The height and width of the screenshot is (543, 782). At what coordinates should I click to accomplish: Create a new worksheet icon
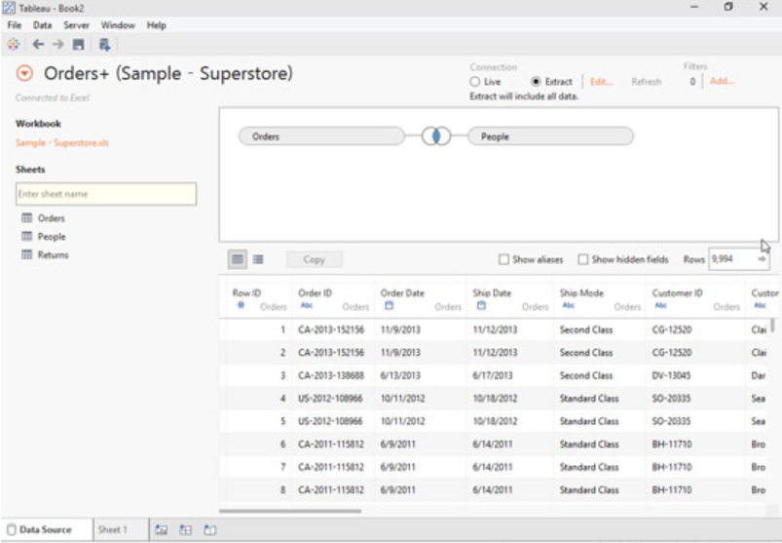click(161, 529)
